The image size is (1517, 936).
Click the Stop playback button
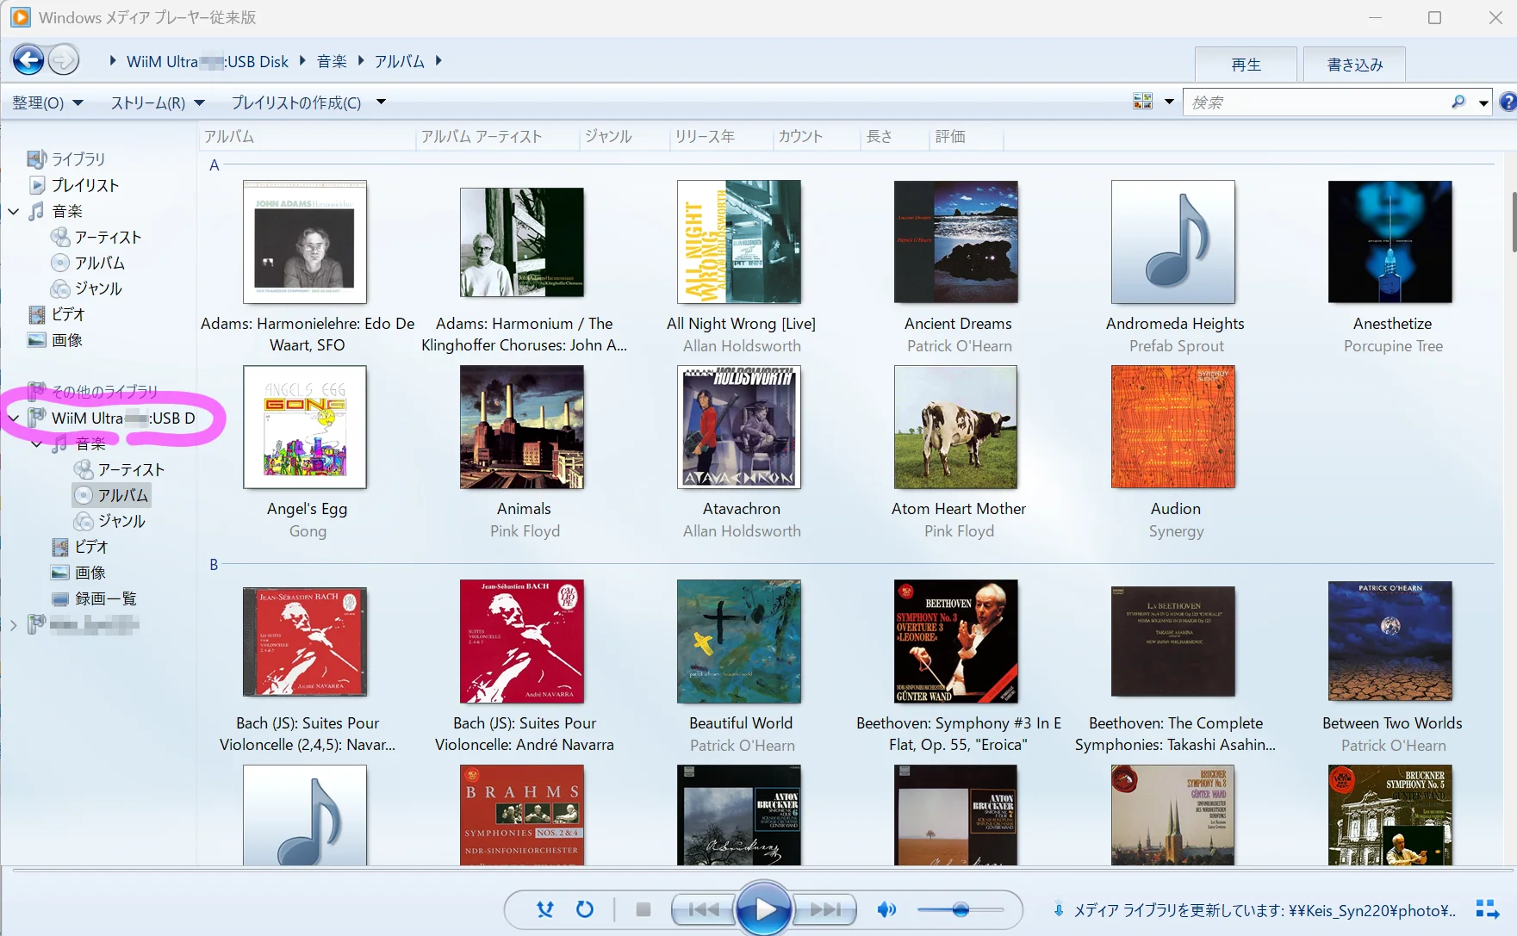(x=643, y=909)
